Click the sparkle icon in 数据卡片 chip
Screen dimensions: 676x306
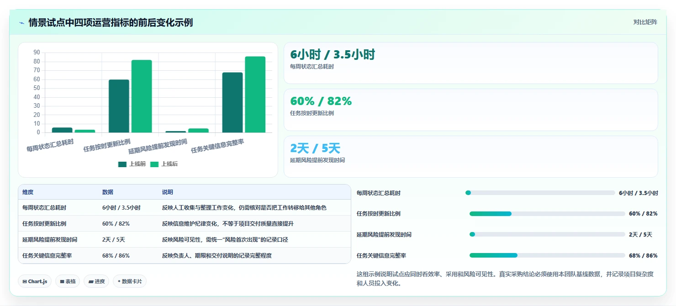119,281
